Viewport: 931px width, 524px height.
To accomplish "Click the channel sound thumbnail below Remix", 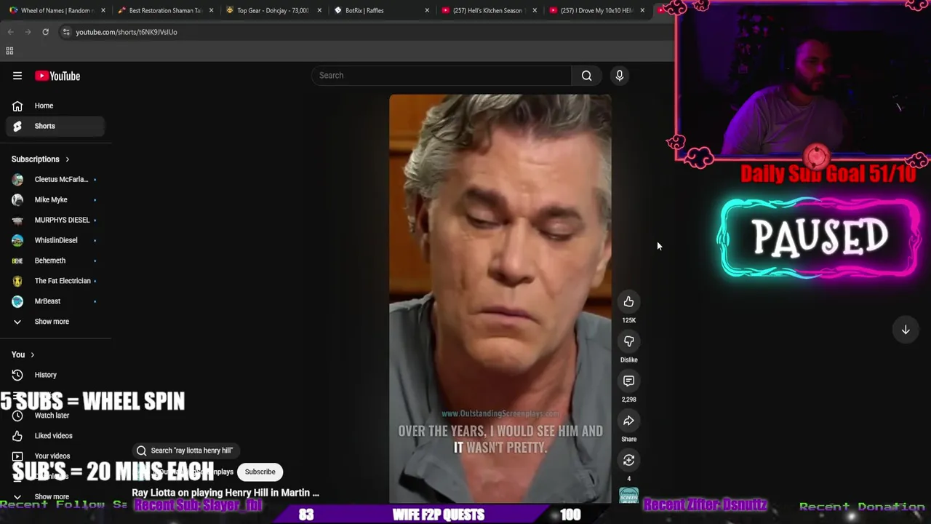I will pos(628,496).
